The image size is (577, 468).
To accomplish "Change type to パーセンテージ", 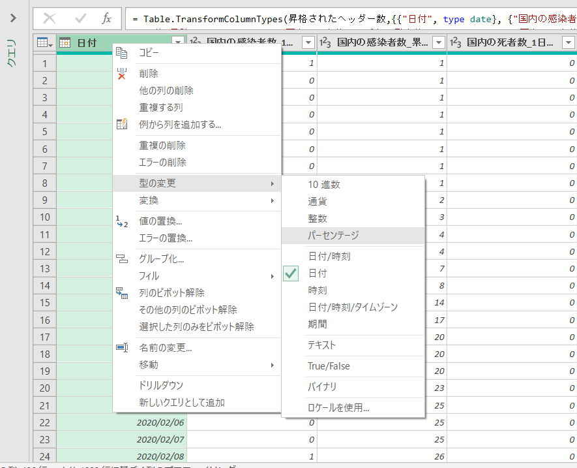I will tap(333, 236).
